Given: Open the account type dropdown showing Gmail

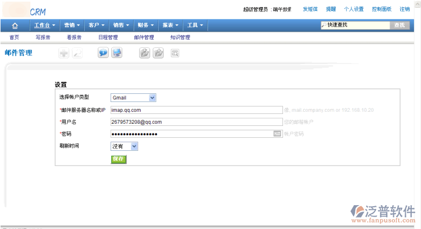Looking at the screenshot, I should (133, 98).
